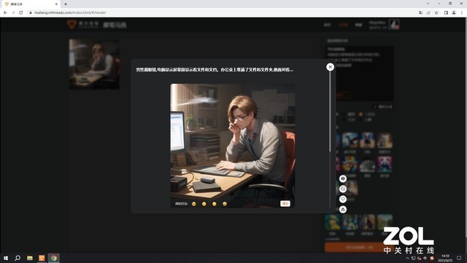Screen dimensions: 467x263
Task: Open the Chrome three-dot menu
Action: pyautogui.click(x=462, y=12)
